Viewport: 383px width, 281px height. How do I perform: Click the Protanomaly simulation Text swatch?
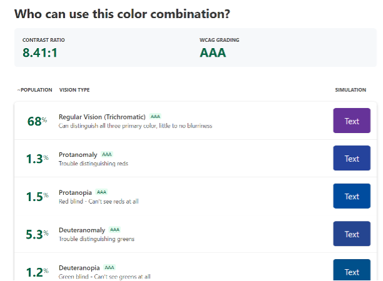tap(352, 159)
